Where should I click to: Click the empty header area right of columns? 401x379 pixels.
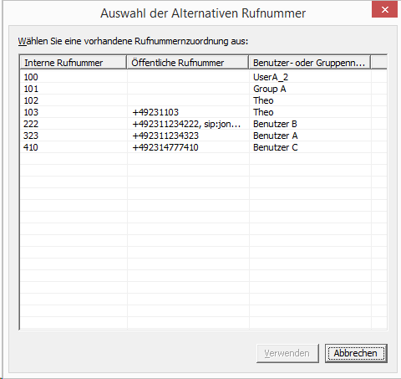click(x=379, y=63)
